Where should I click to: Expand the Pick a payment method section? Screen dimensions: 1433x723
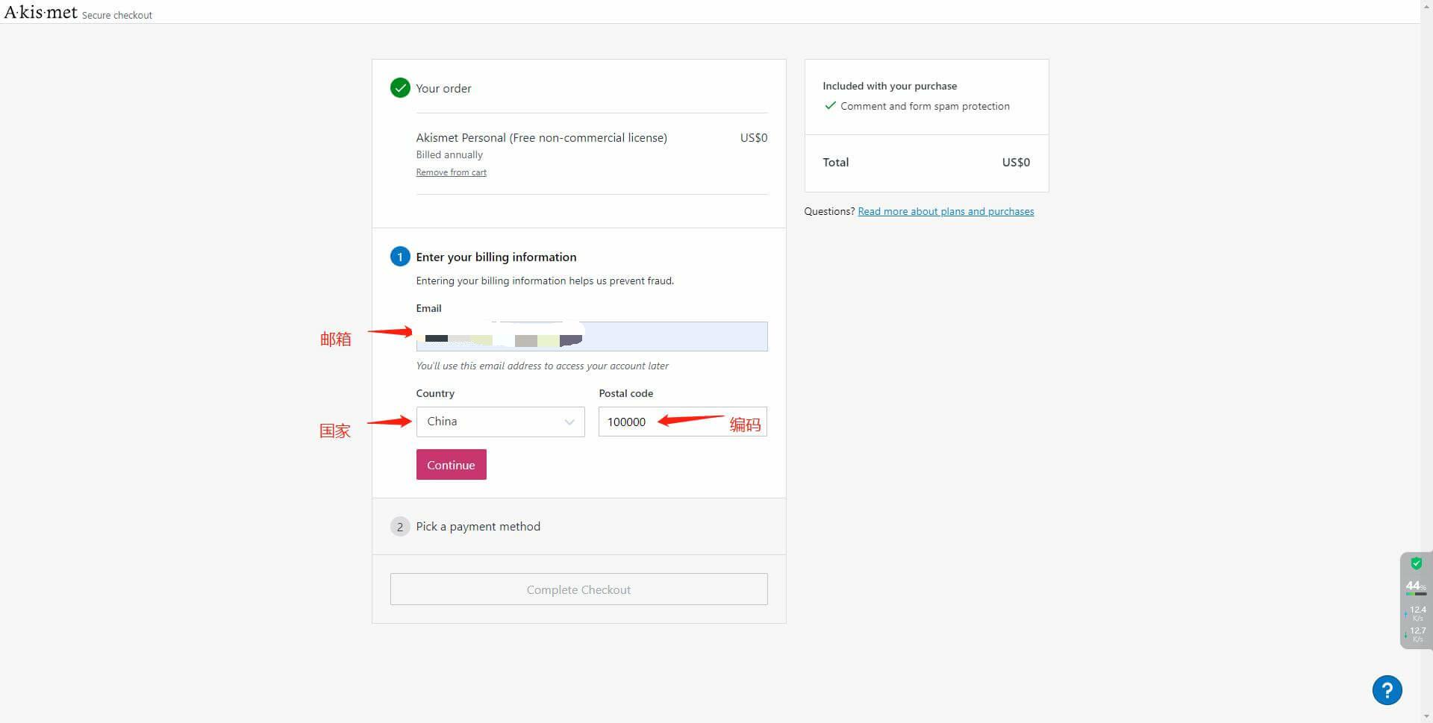[478, 527]
